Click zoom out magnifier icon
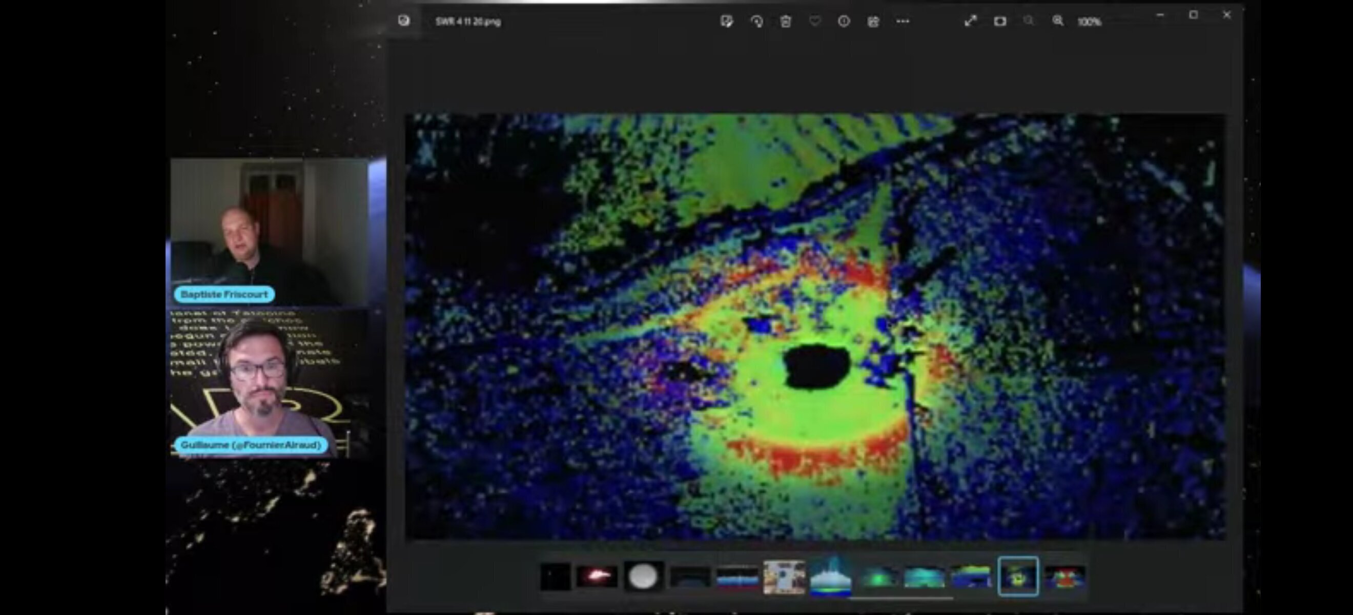The image size is (1353, 615). click(1029, 21)
